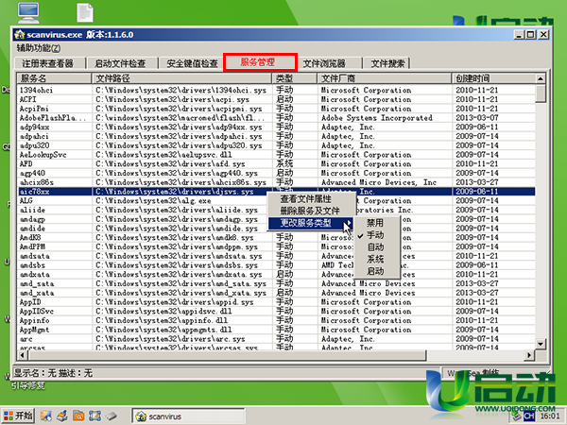567x425 pixels.
Task: Set service type to 启动 in submenu
Action: click(375, 271)
